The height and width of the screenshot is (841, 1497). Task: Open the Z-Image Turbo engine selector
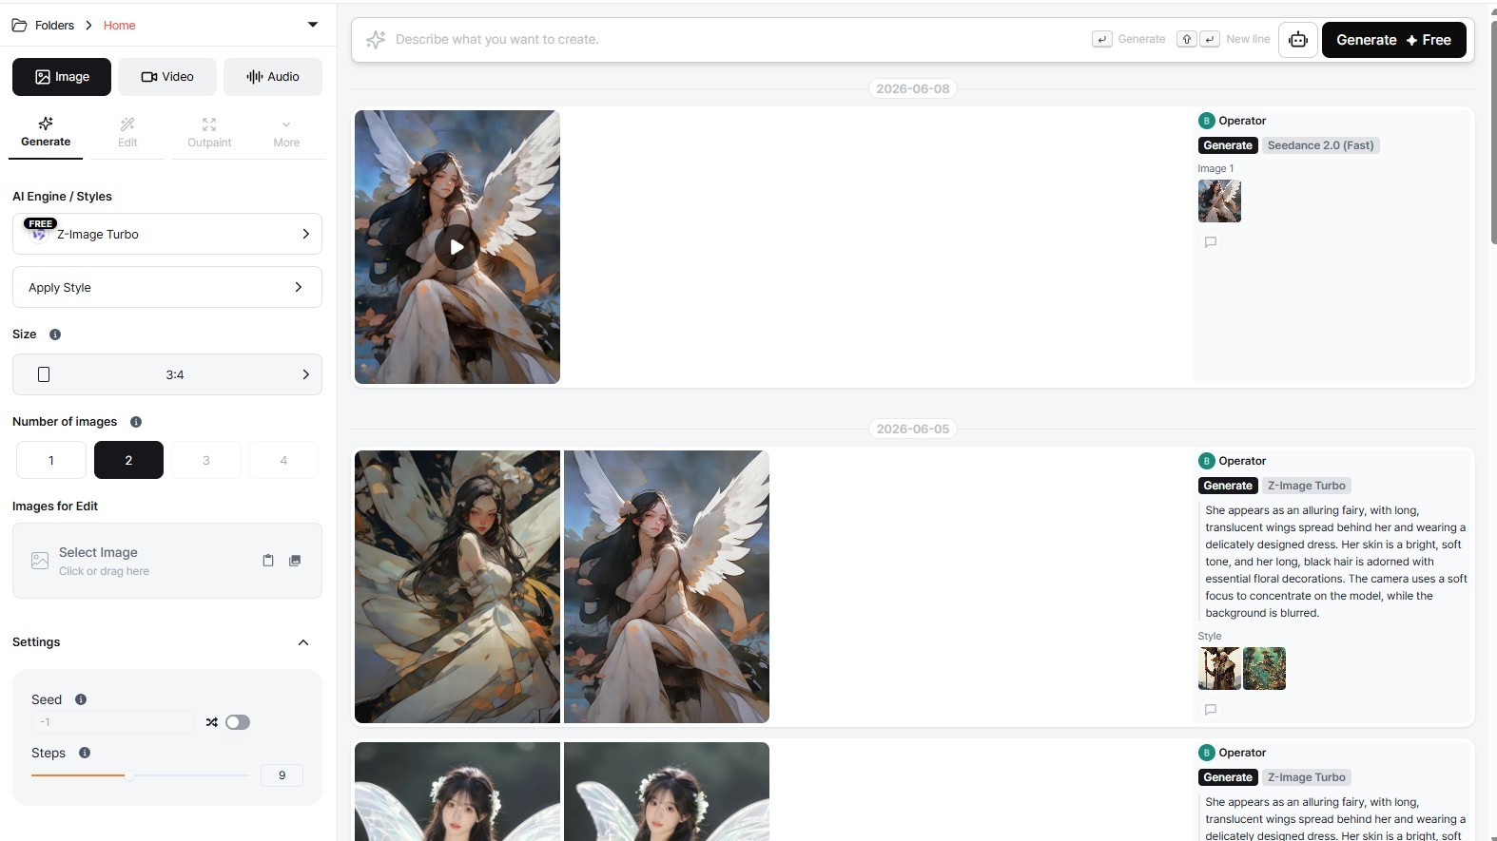167,234
